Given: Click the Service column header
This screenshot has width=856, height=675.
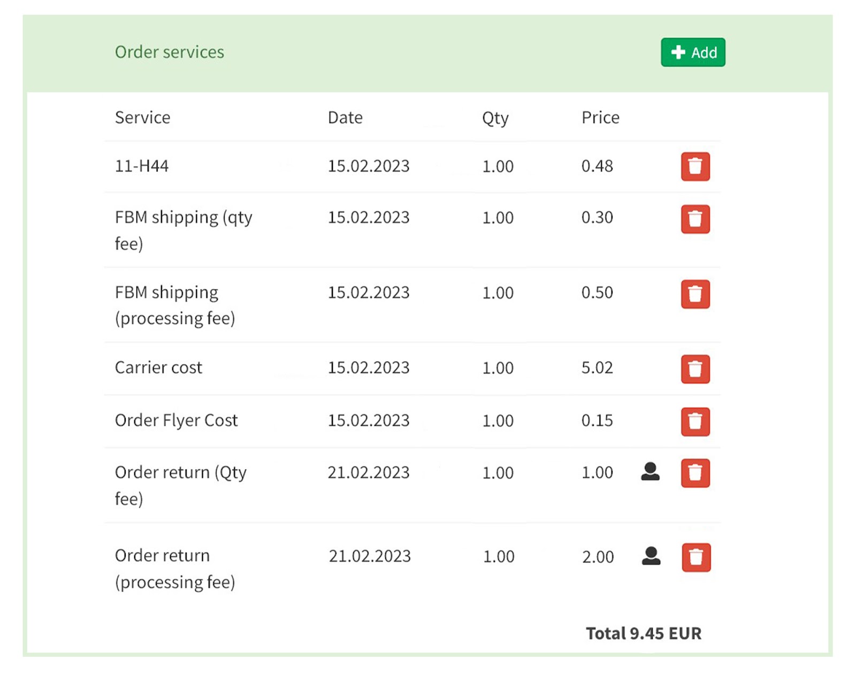Looking at the screenshot, I should (142, 118).
